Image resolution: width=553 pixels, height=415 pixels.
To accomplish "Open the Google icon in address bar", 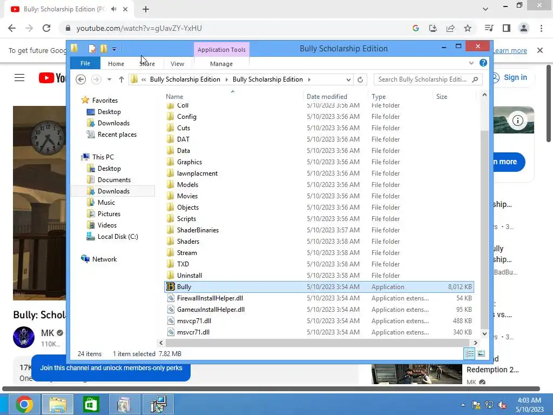I will pos(415,28).
